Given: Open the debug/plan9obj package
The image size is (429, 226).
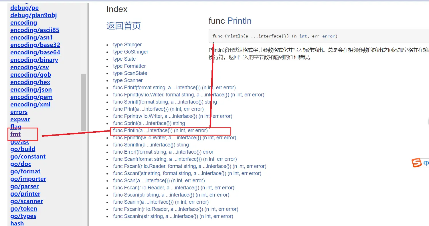Looking at the screenshot, I should [33, 15].
